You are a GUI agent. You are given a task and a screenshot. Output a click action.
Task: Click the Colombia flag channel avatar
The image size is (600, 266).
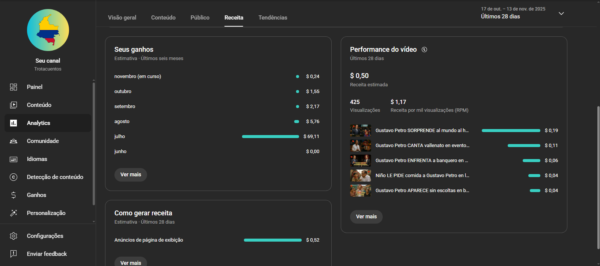click(48, 30)
